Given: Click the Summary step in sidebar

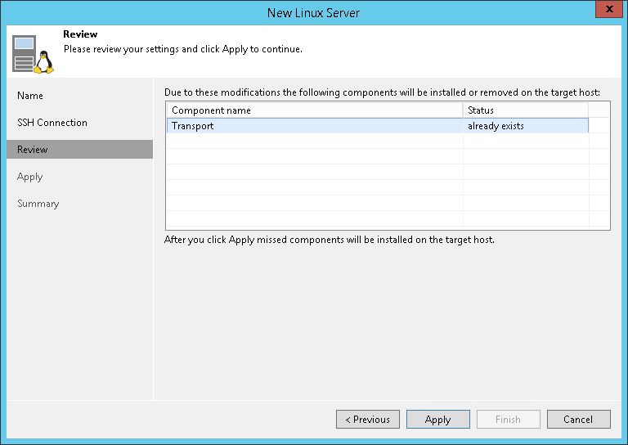Looking at the screenshot, I should (x=38, y=204).
